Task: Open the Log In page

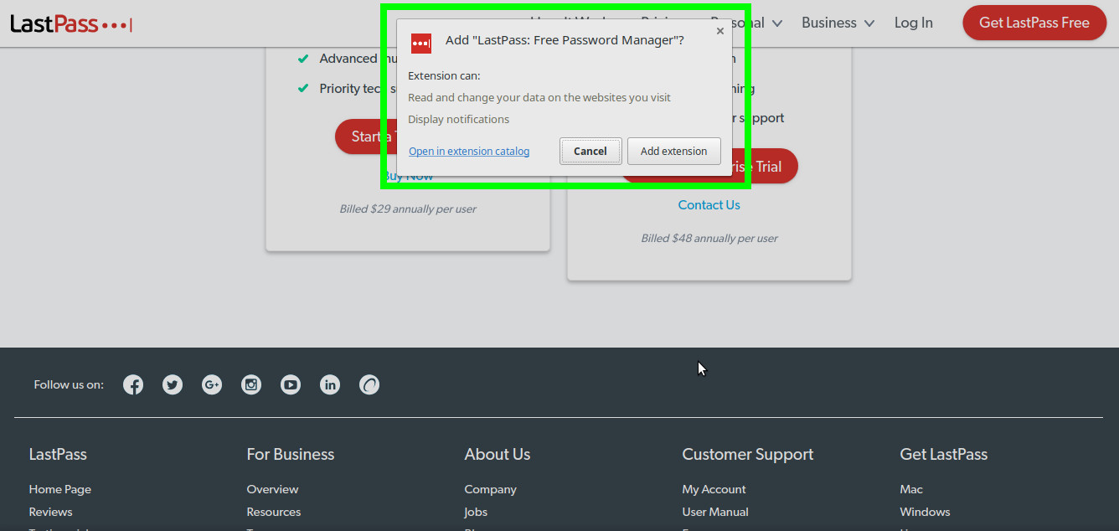Action: point(913,23)
